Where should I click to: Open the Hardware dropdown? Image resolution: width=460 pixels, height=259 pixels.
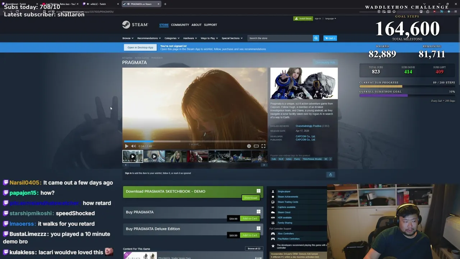click(x=190, y=38)
